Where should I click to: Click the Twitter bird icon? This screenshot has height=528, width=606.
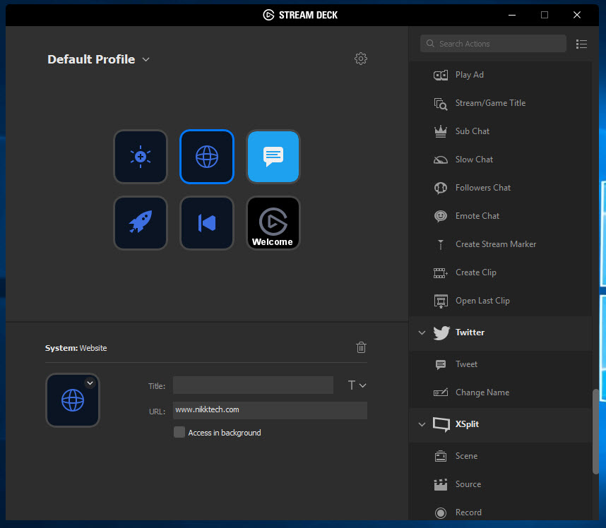click(x=441, y=332)
